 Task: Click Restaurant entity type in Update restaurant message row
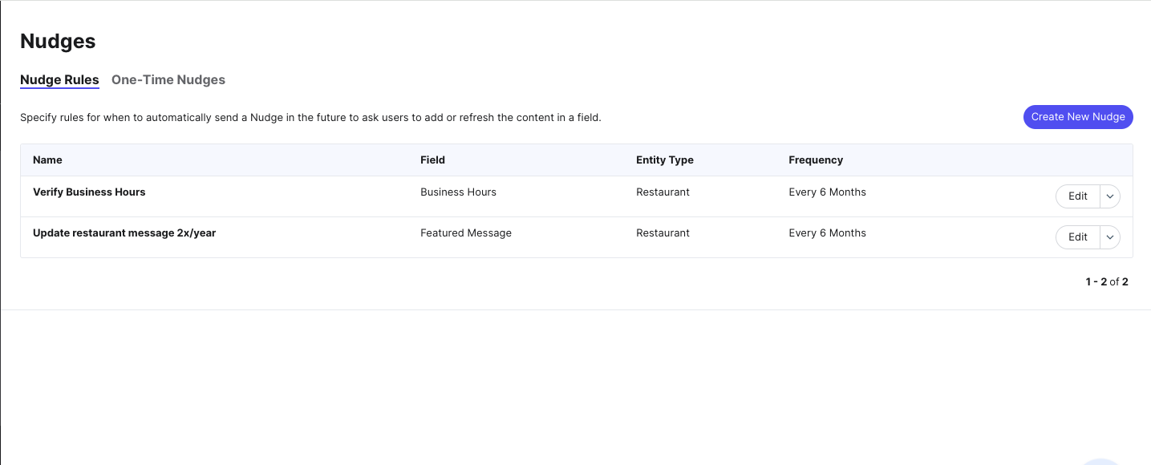point(663,233)
